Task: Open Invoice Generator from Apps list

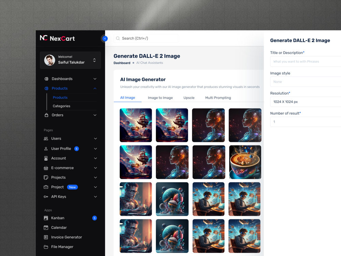Action: tap(66, 237)
